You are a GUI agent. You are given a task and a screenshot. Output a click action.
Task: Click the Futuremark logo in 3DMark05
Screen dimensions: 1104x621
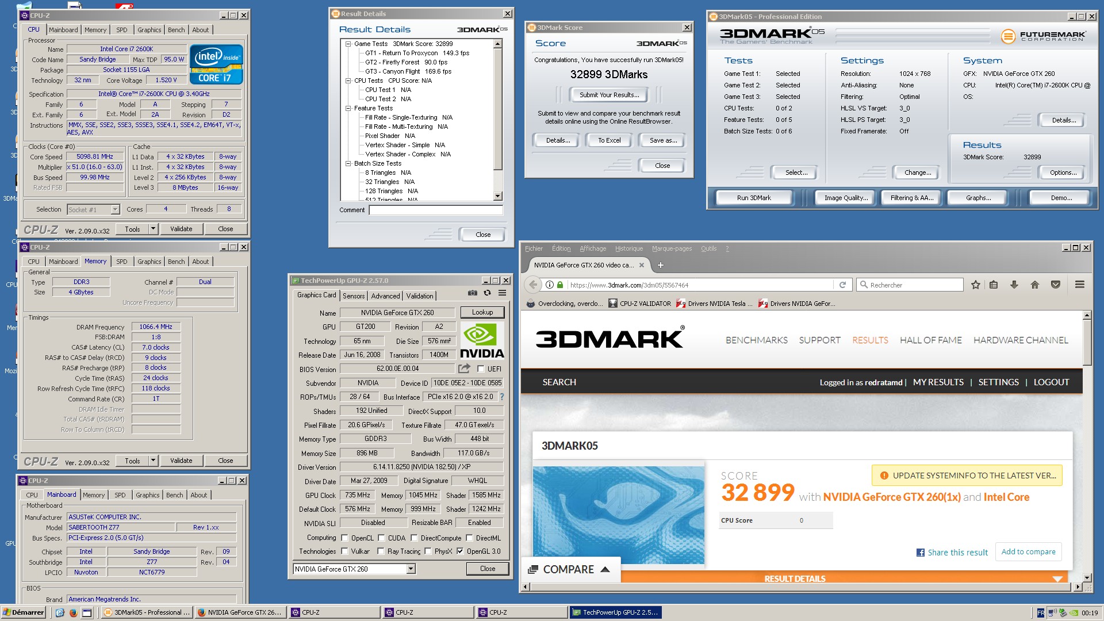coord(1043,36)
